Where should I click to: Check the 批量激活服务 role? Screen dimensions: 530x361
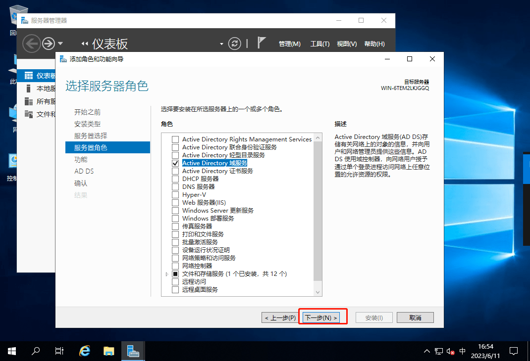pos(175,242)
